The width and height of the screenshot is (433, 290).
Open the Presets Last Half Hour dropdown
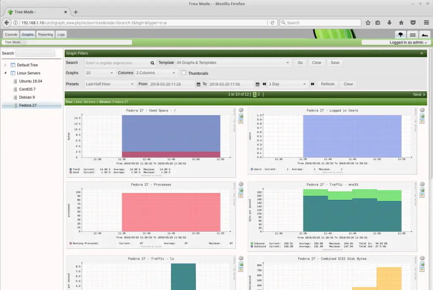tap(110, 84)
